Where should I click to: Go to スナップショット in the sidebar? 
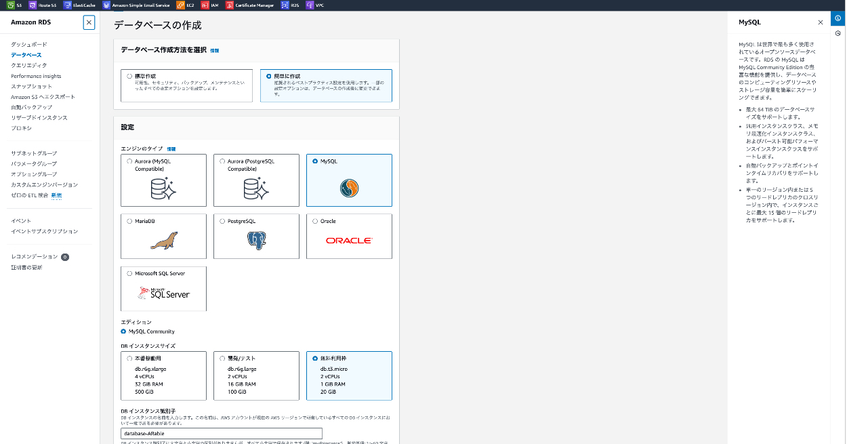point(31,87)
